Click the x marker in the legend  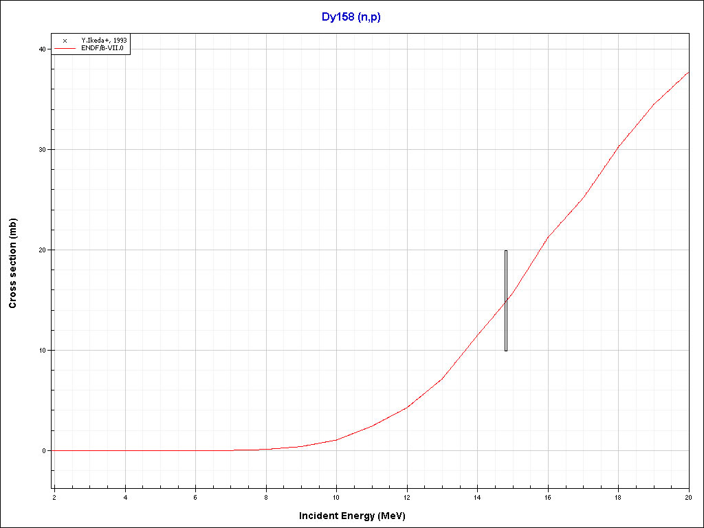coord(65,41)
